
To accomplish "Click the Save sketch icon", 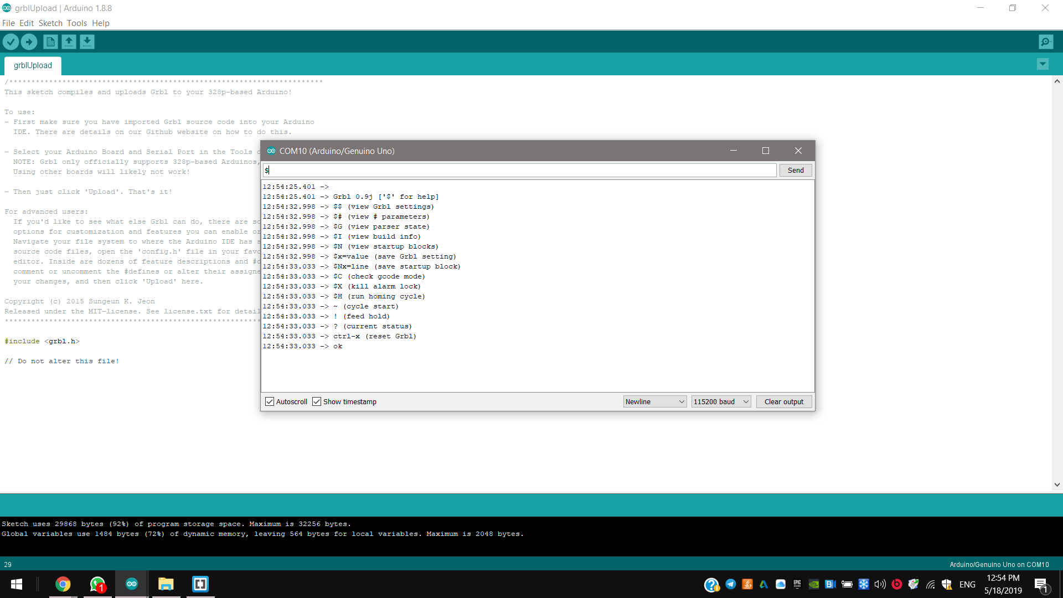I will [87, 42].
